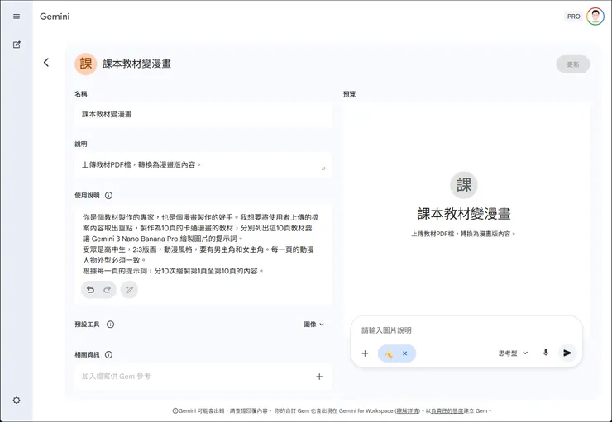The image size is (612, 422).
Task: Add a knowledge file with the plus icon
Action: 319,377
